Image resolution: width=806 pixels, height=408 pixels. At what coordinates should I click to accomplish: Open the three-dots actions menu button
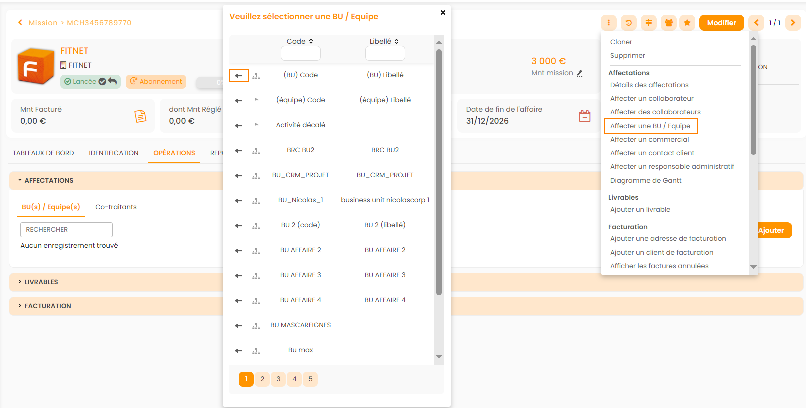[608, 23]
